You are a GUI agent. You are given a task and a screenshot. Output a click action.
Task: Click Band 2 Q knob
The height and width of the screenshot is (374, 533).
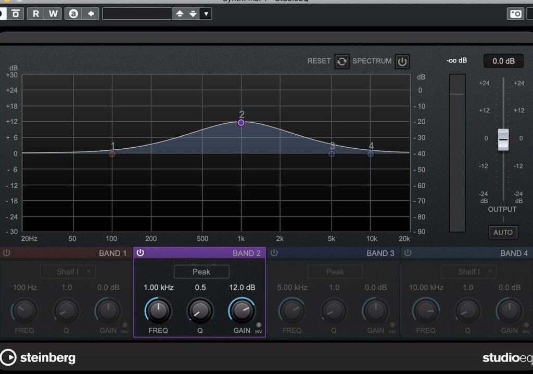pos(200,311)
